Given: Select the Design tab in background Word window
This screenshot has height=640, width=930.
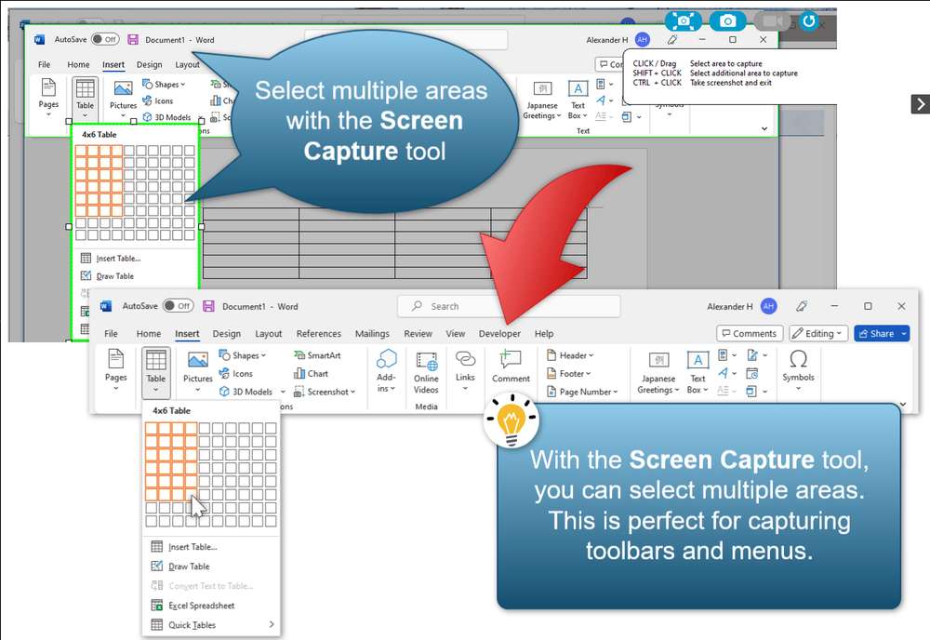Looking at the screenshot, I should pos(149,64).
